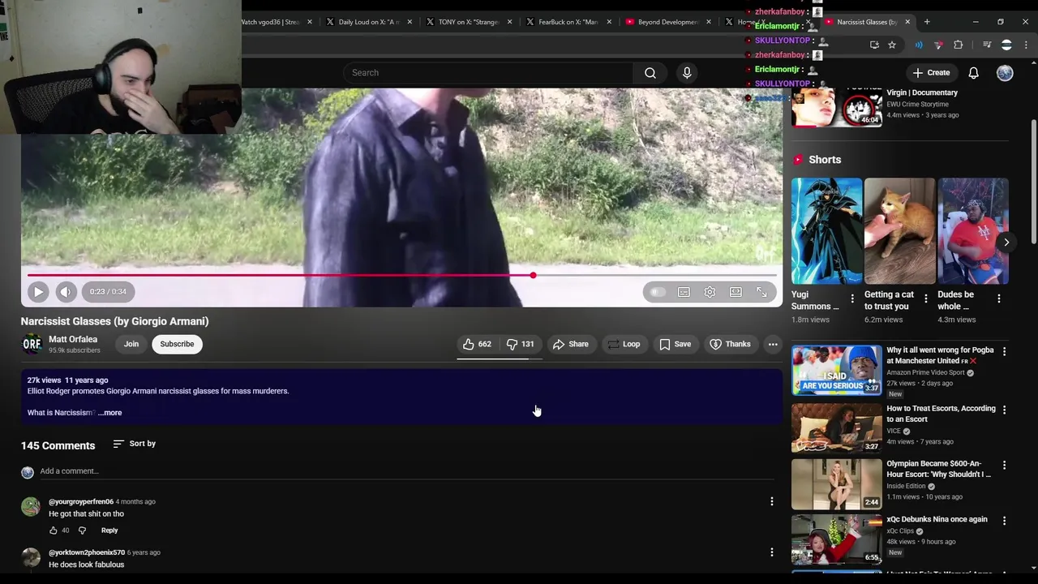Open more actions menu beside Thanks
1038x584 pixels.
(x=773, y=344)
